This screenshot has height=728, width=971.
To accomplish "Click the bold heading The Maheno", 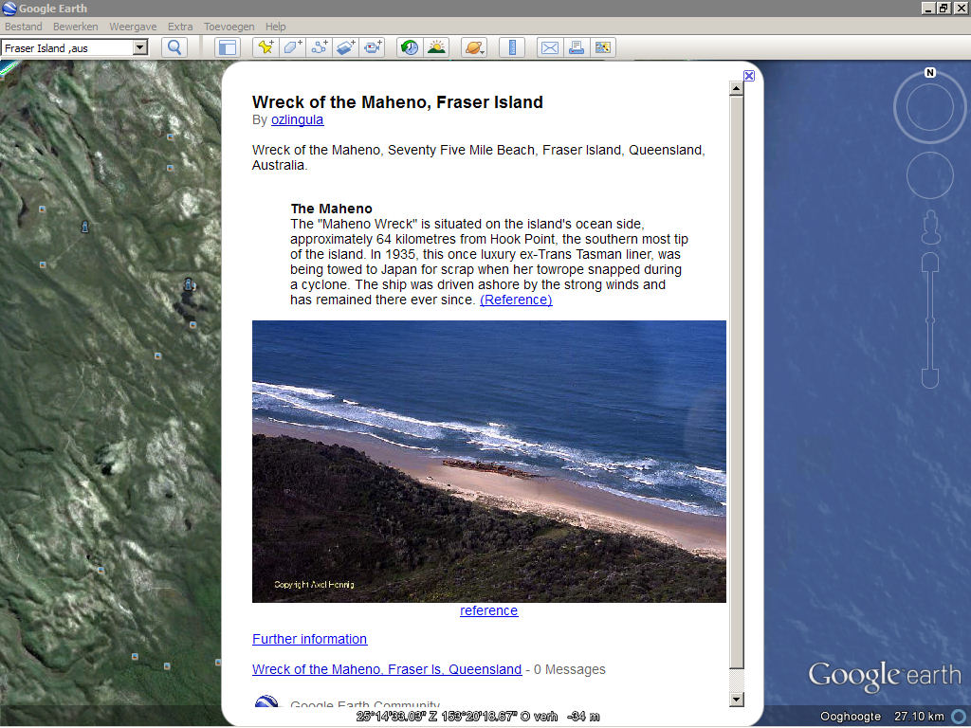I will click(x=331, y=209).
